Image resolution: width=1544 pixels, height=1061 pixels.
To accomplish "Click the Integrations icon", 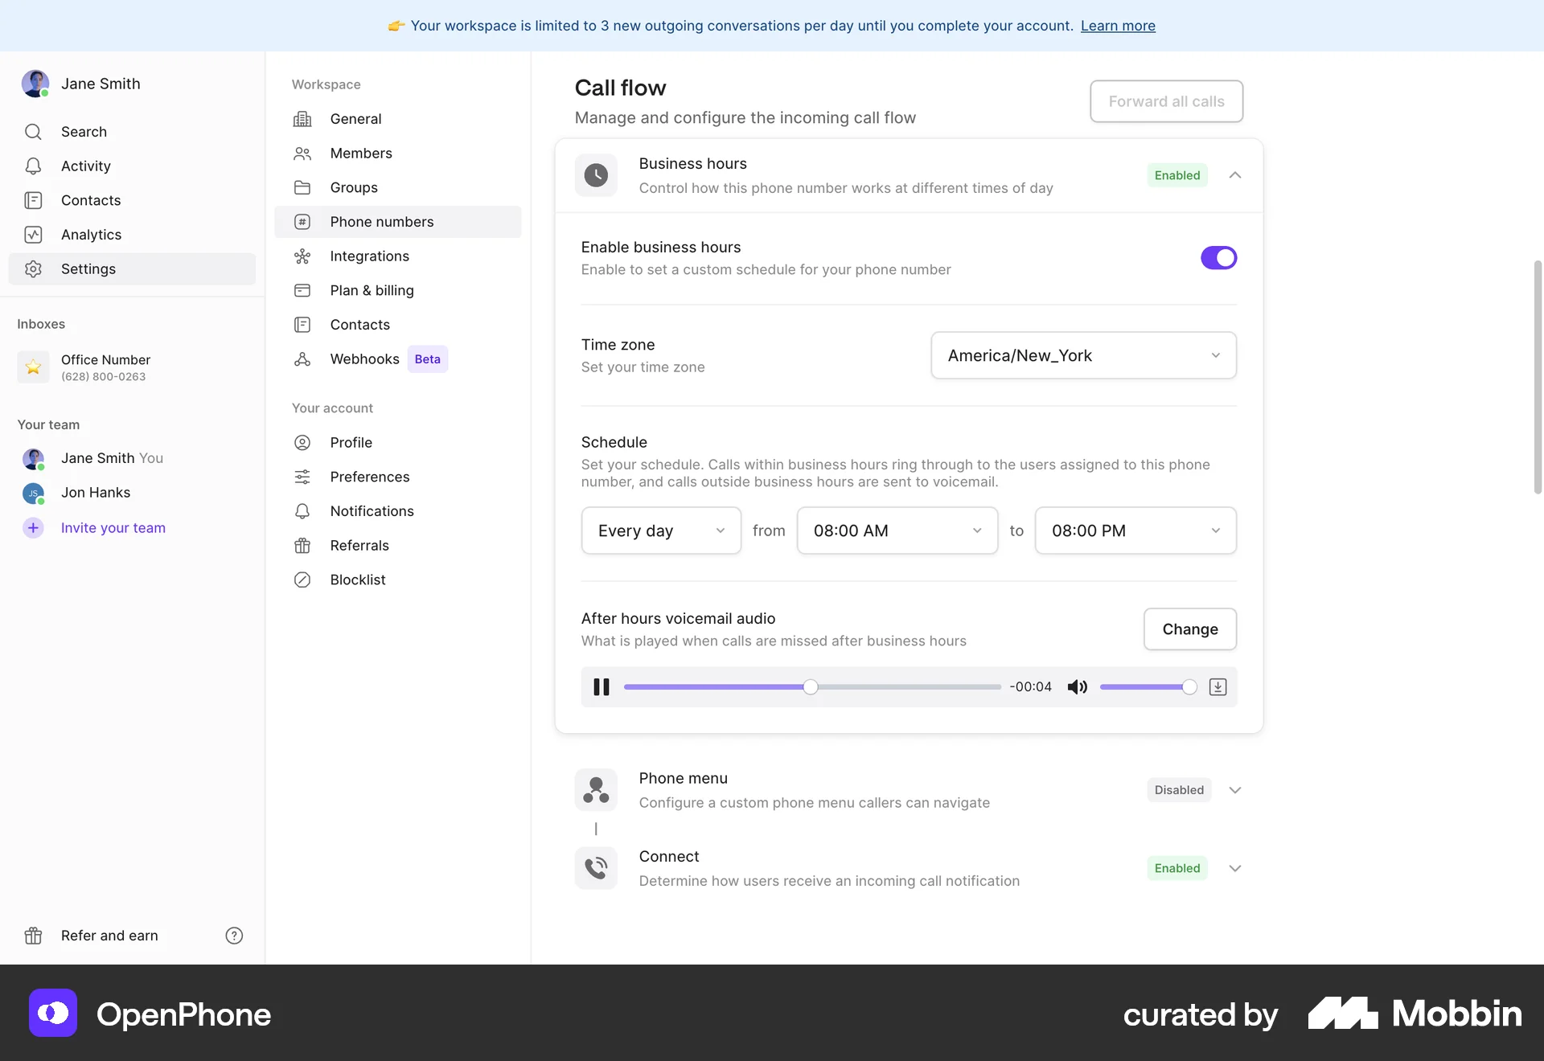I will pyautogui.click(x=302, y=256).
